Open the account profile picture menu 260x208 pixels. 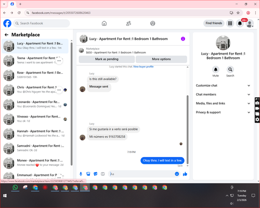point(250,23)
